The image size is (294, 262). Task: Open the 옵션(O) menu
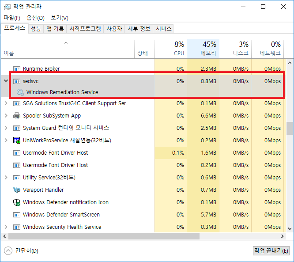pos(35,18)
